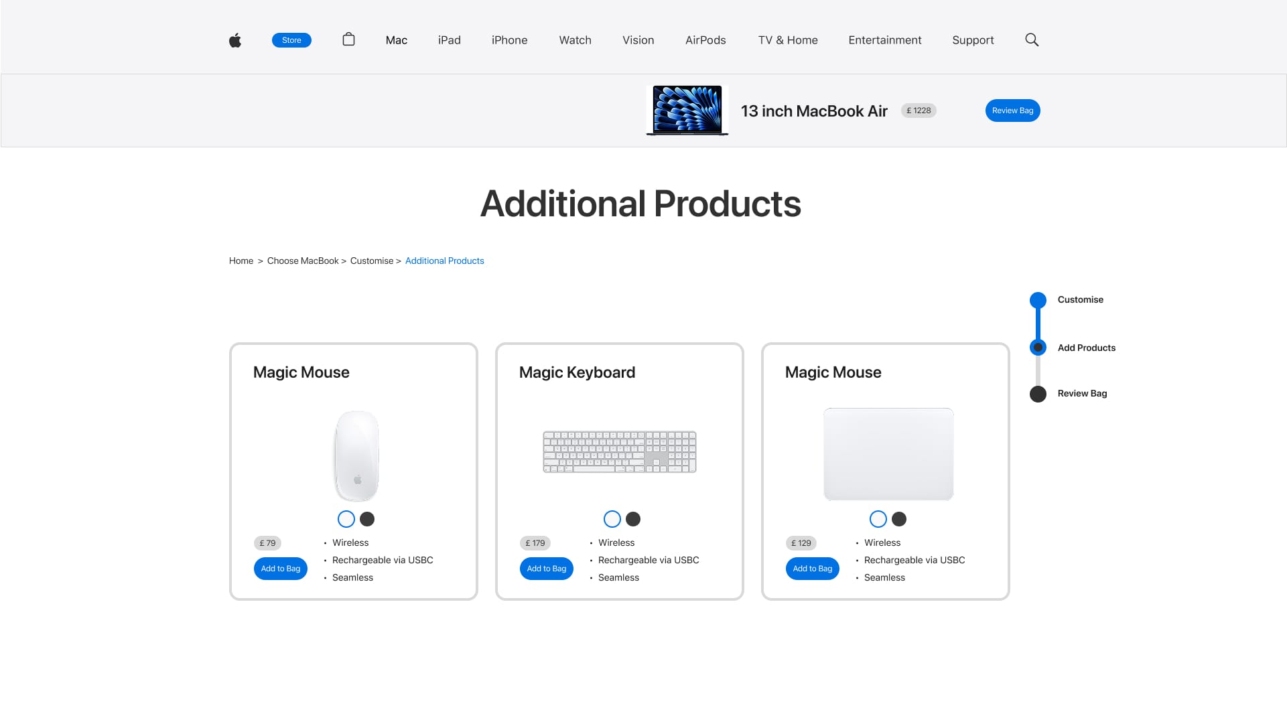Choose black colour for £ 129 product
The image size is (1287, 724).
899,519
